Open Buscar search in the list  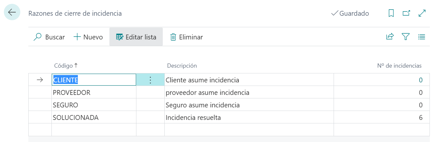coord(49,37)
